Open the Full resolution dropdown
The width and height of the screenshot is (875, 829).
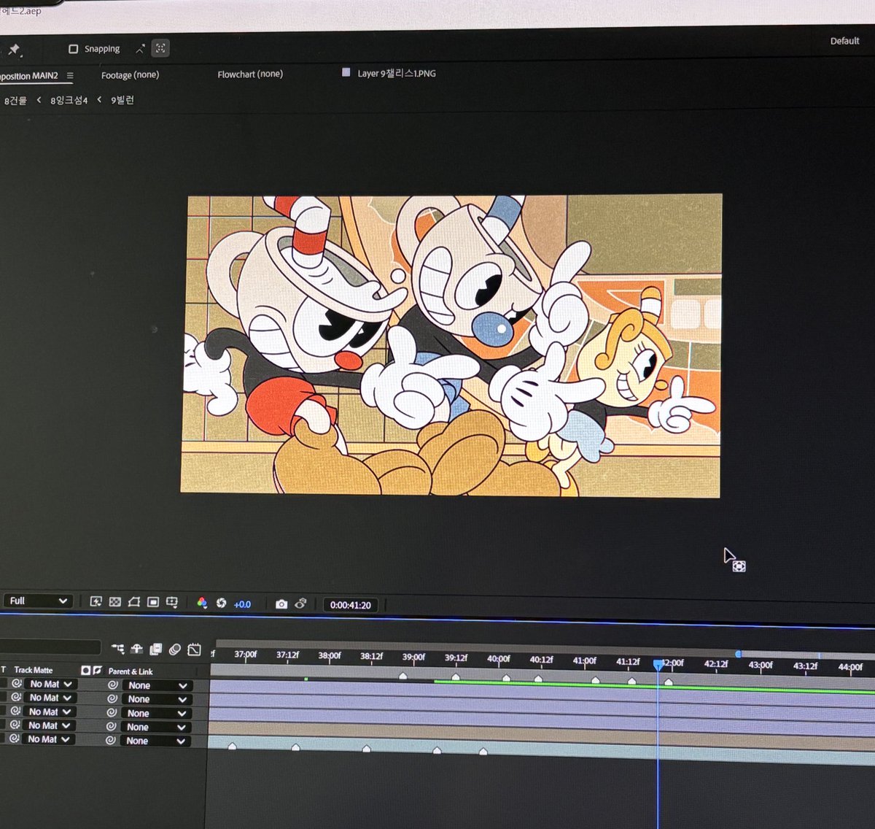click(x=39, y=601)
